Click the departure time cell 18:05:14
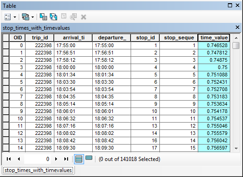Viewport: 243px width, 177px height. coord(111,104)
